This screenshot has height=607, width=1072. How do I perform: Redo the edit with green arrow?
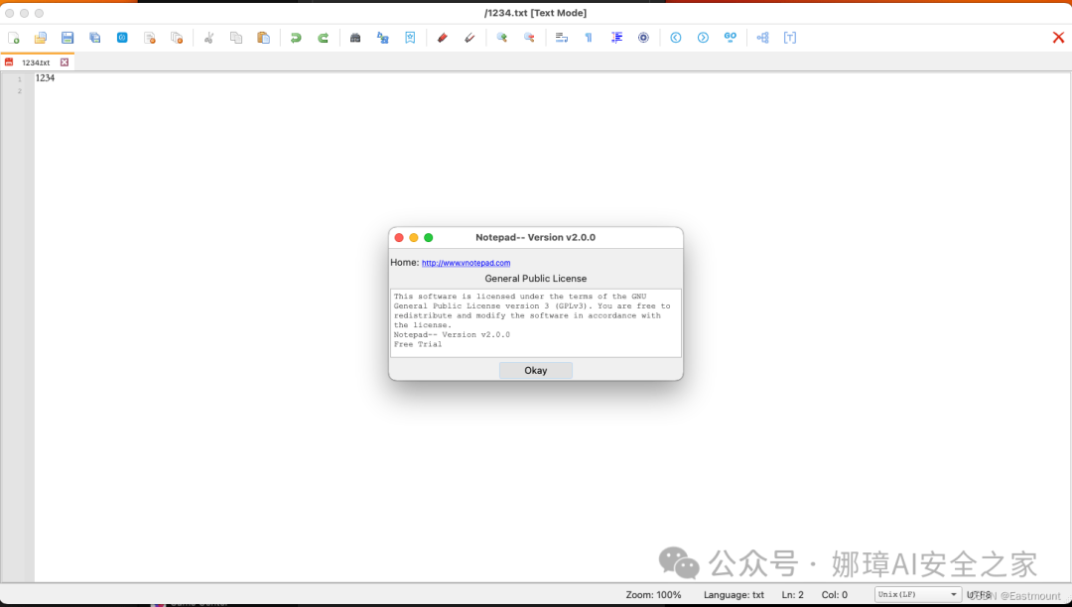[x=323, y=38]
